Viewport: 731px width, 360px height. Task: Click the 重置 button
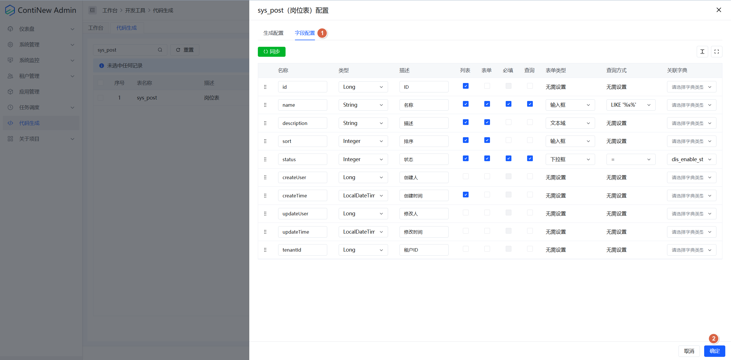[185, 50]
